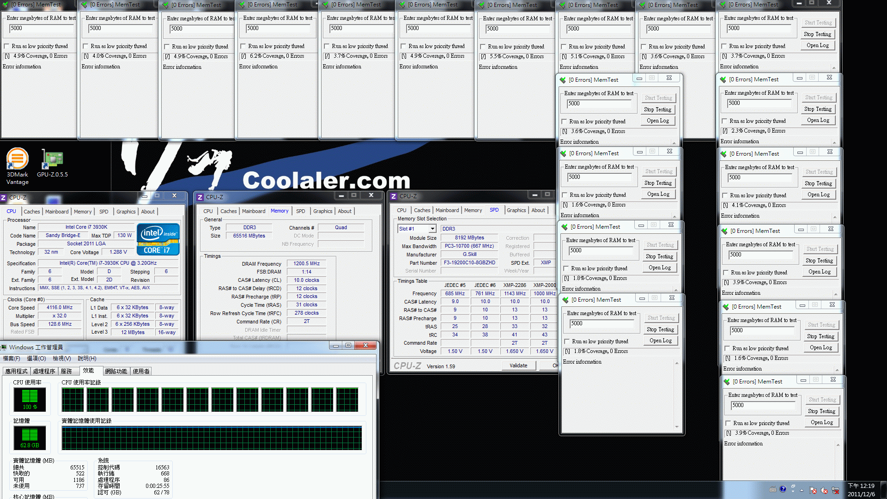Toggle low priority thread in 6.2% coverage window
The image size is (887, 499).
click(x=243, y=46)
